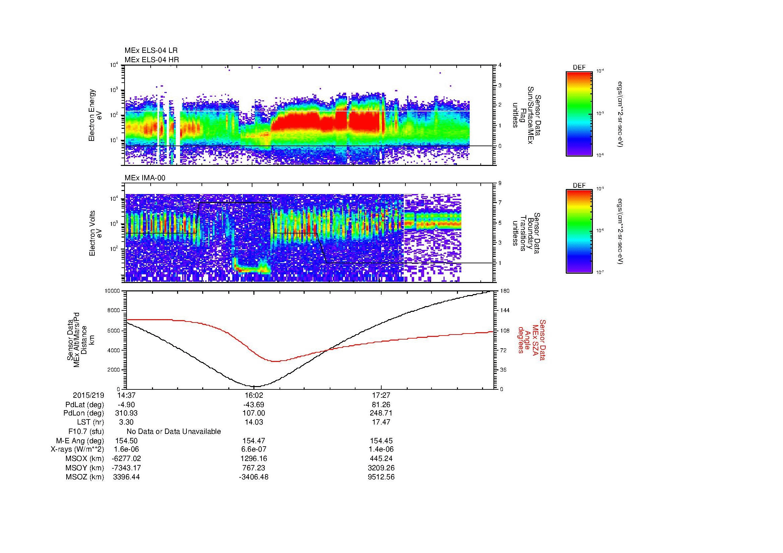
Task: Click the MSOZ value '9512.56'
Action: coord(381,477)
